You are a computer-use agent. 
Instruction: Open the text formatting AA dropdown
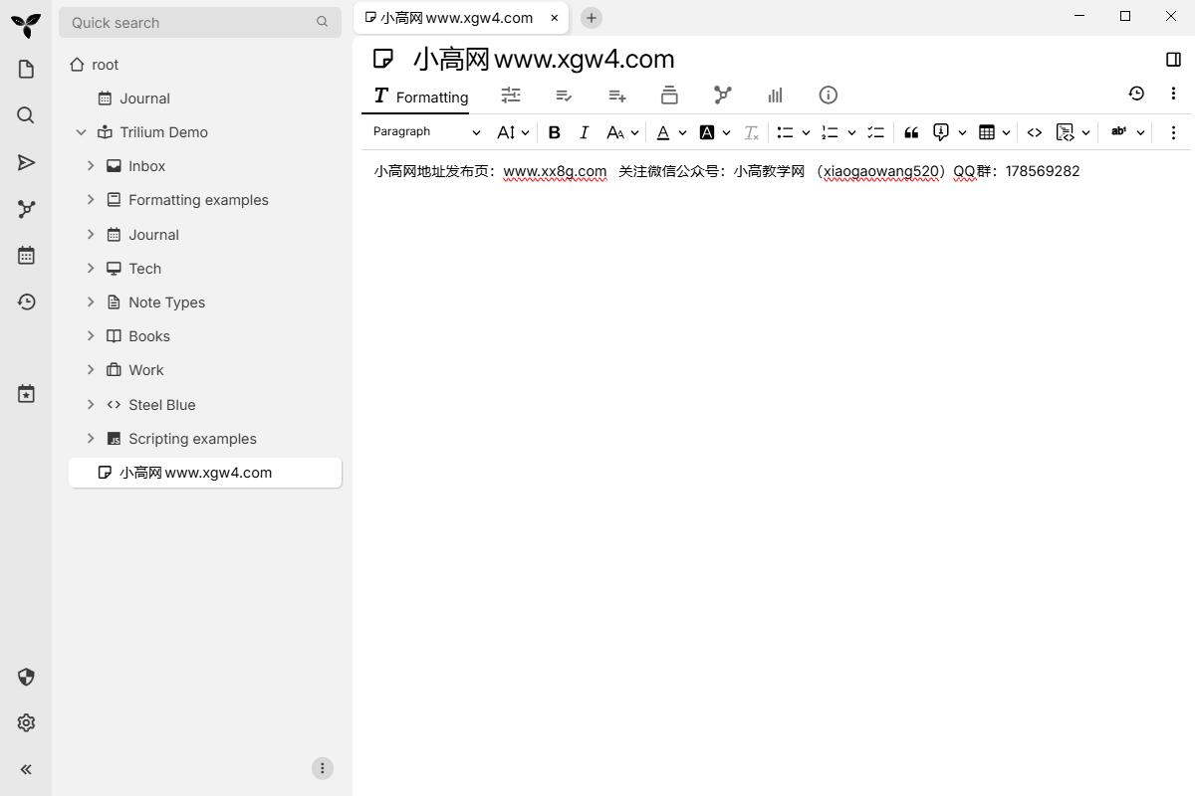622,132
